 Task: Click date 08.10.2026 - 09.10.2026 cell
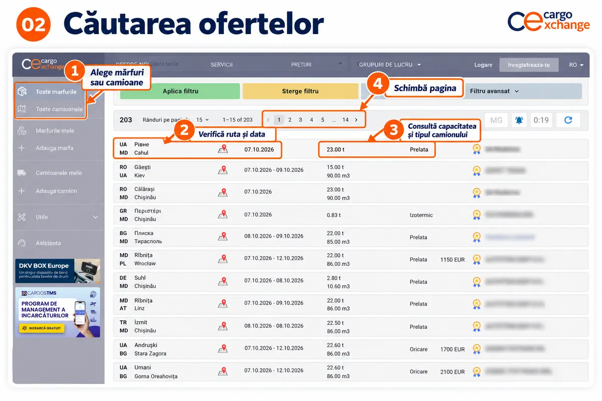[x=274, y=236]
